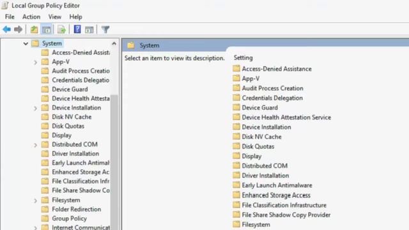This screenshot has width=409, height=230.
Task: Click the tree pane vertical scrollbar thumb
Action: [114, 162]
